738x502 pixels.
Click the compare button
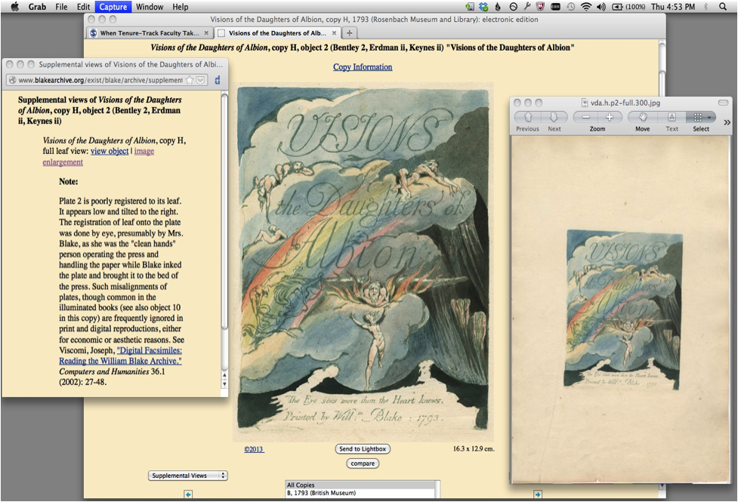(x=363, y=464)
